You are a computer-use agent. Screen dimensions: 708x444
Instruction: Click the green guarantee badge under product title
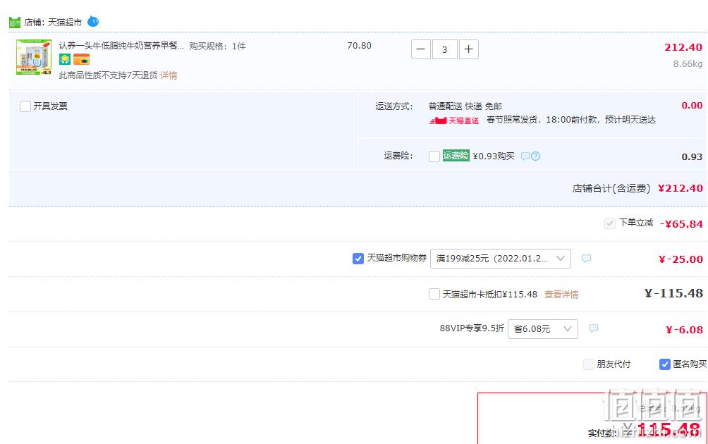click(x=65, y=59)
